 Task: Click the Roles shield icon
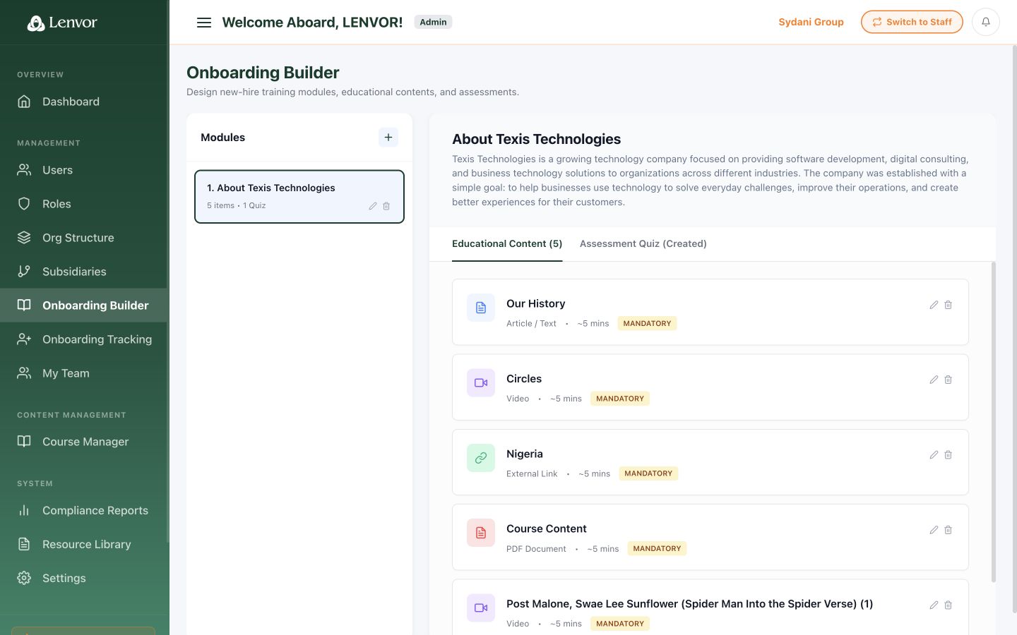pos(24,204)
